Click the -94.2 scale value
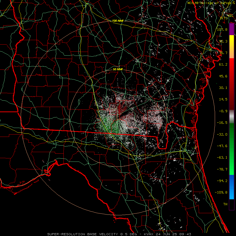236x236 pixels. pos(222,181)
